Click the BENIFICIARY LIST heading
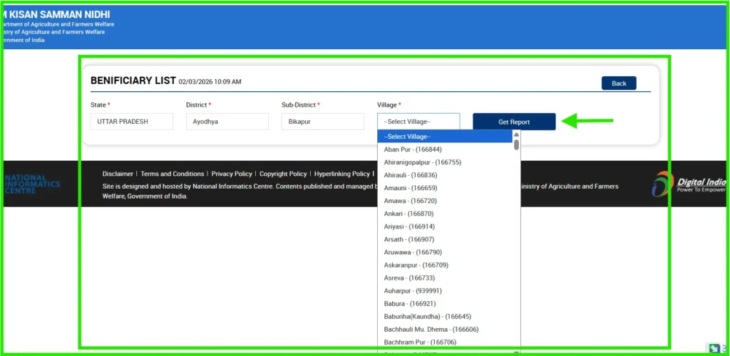730x356 pixels. [x=133, y=80]
